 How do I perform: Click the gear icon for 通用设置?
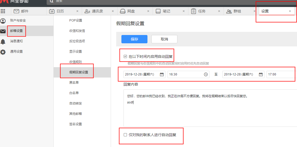click(3, 52)
